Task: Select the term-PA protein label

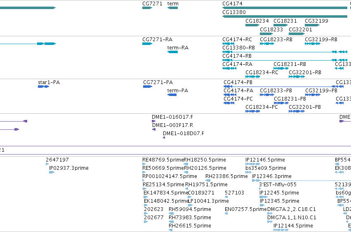Action: pyautogui.click(x=178, y=91)
